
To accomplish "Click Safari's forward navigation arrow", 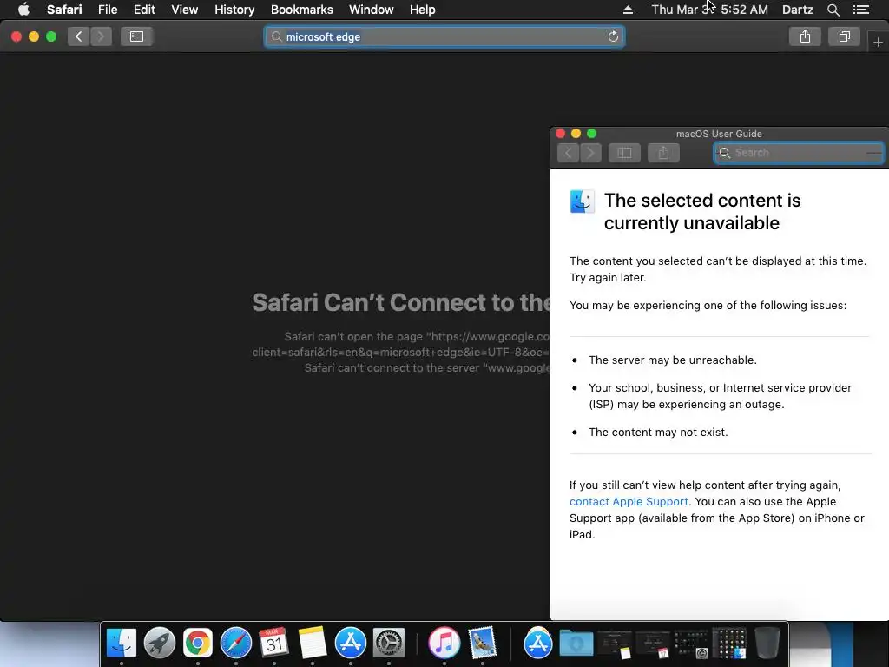I will tap(101, 36).
